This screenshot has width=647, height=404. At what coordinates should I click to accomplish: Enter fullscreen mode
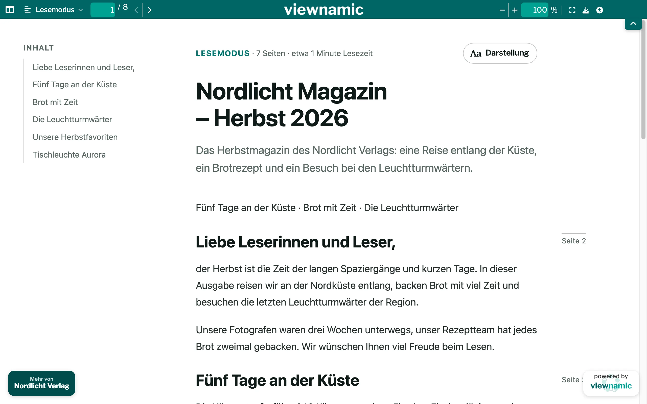click(x=572, y=10)
